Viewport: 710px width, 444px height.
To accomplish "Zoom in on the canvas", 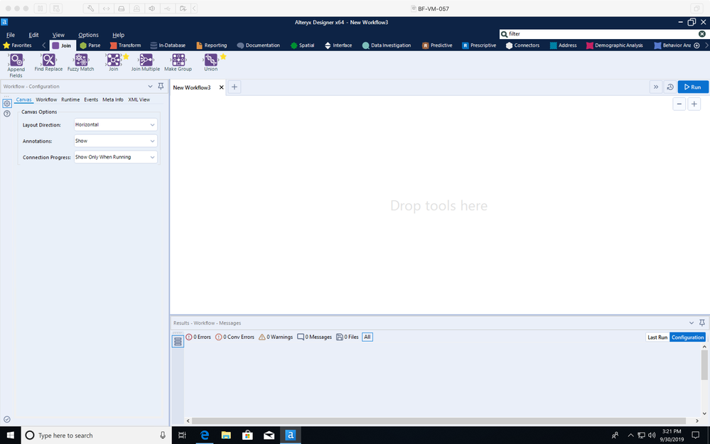I will coord(694,104).
